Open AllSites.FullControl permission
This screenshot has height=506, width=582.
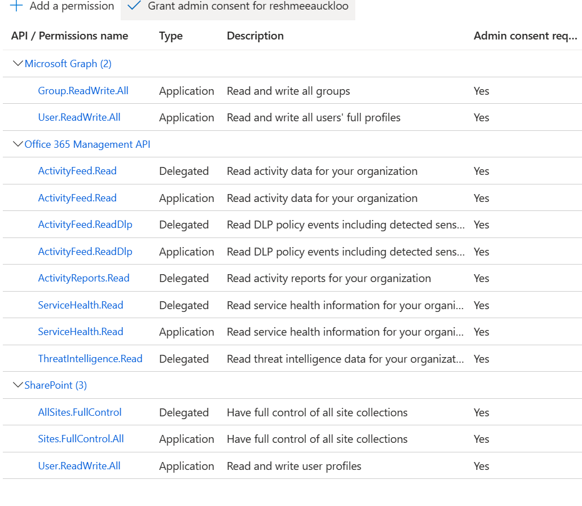[80, 412]
